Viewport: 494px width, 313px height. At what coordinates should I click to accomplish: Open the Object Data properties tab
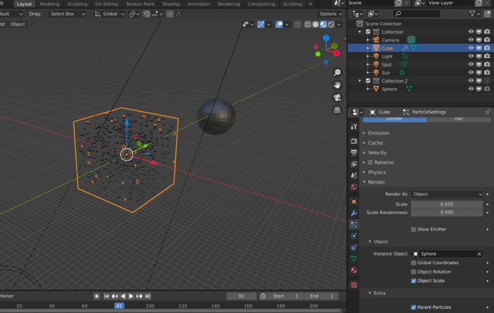click(354, 259)
